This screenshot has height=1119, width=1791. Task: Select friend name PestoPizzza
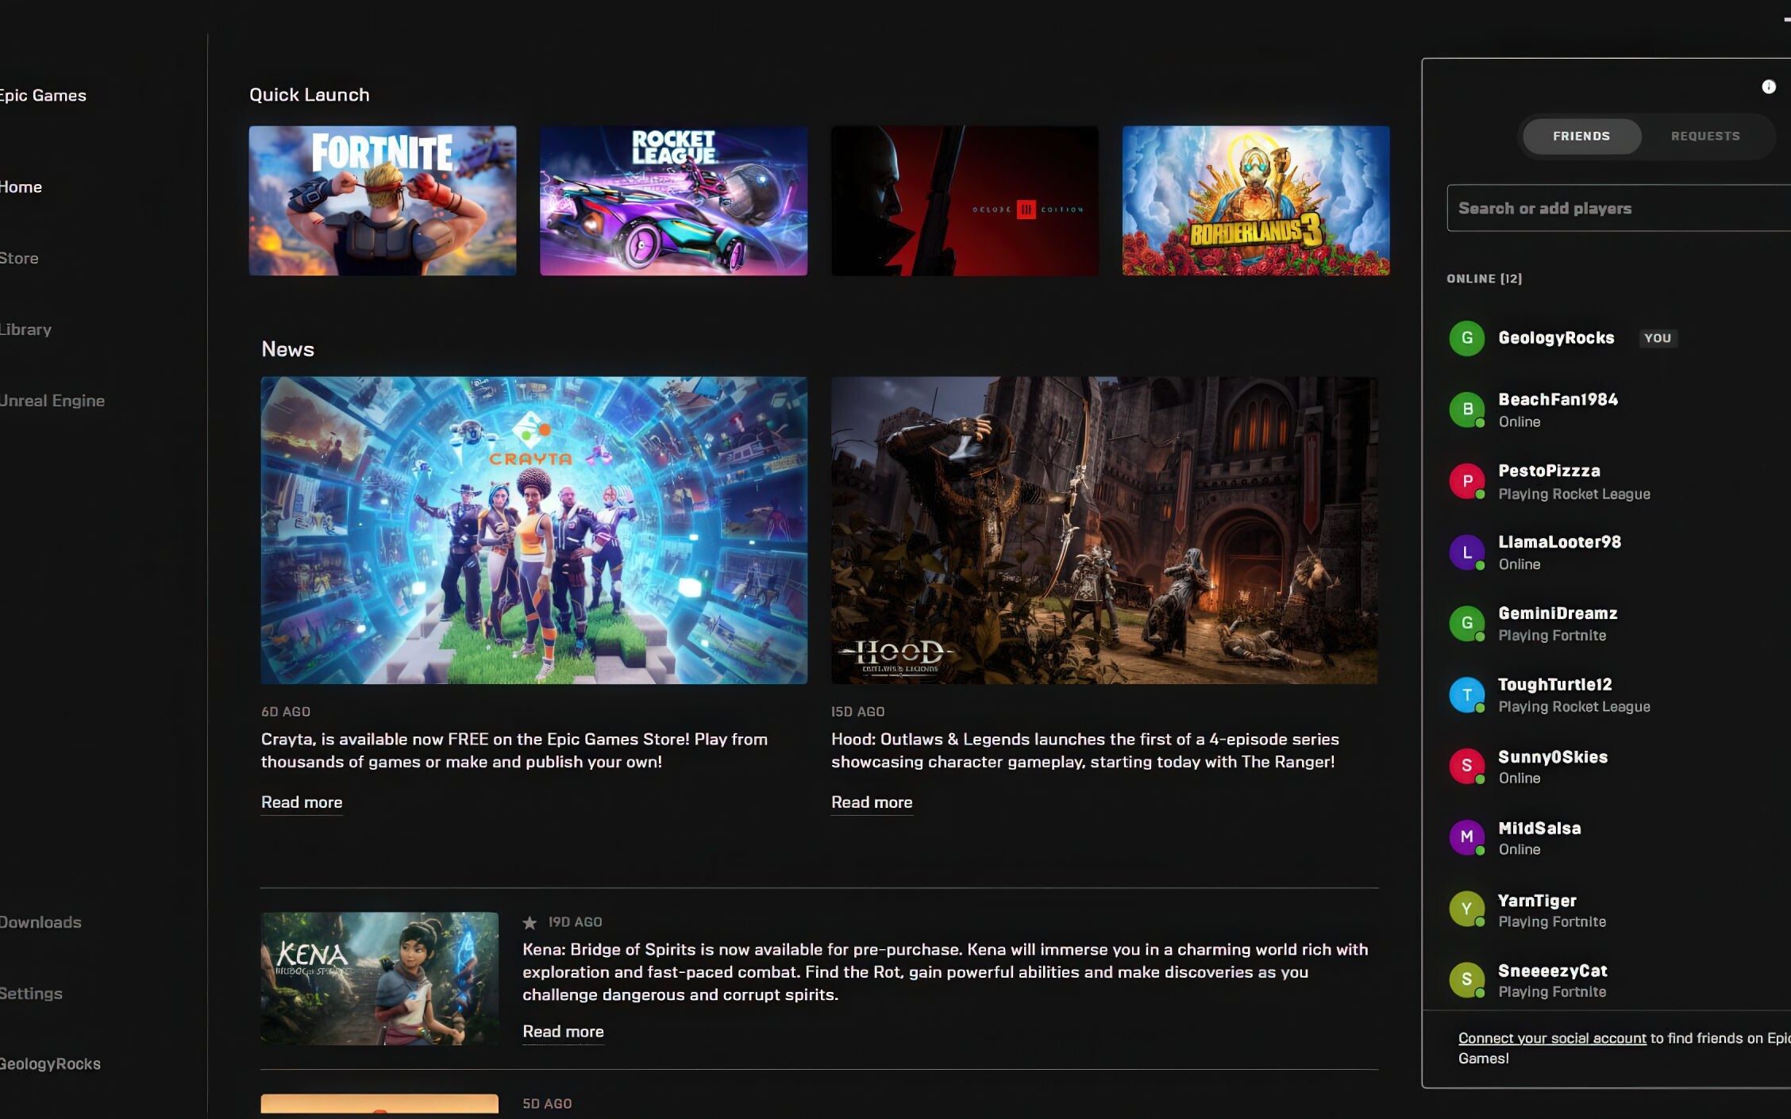point(1549,471)
